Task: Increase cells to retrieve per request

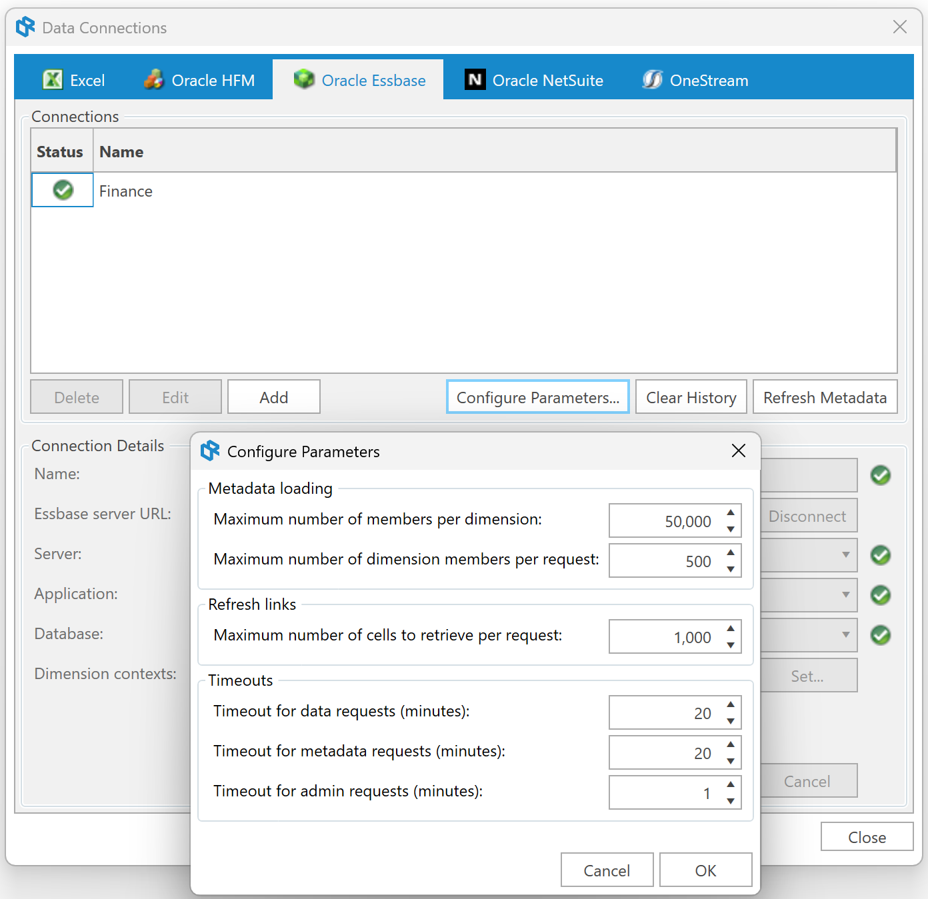Action: click(731, 628)
